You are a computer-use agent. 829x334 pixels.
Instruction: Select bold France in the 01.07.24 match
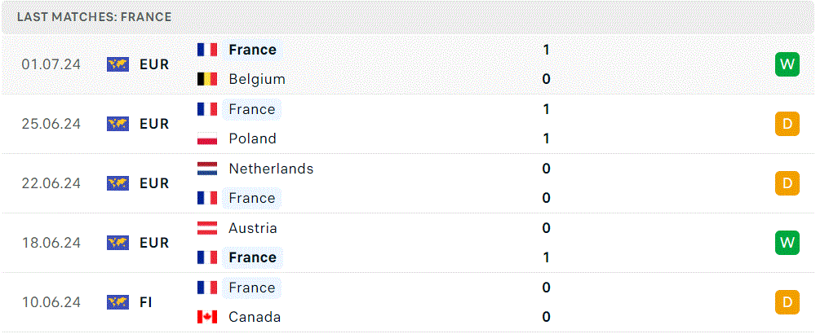[x=252, y=50]
